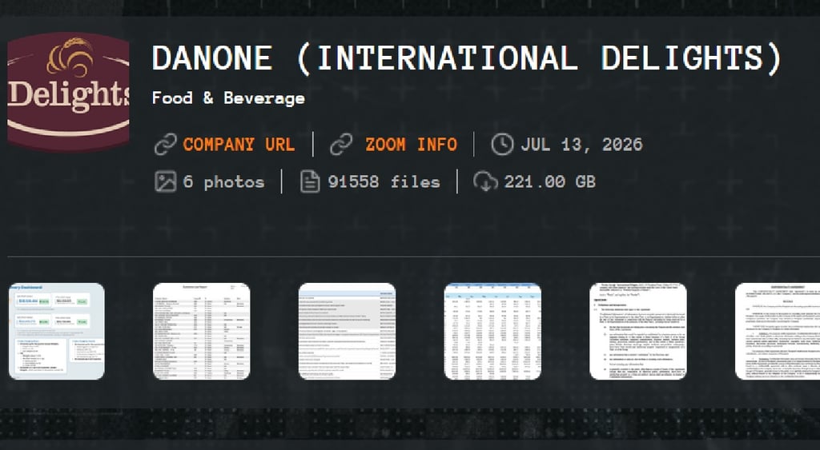Click the cloud download icon beside 221.00 GB
The height and width of the screenshot is (450, 820).
[x=484, y=181]
